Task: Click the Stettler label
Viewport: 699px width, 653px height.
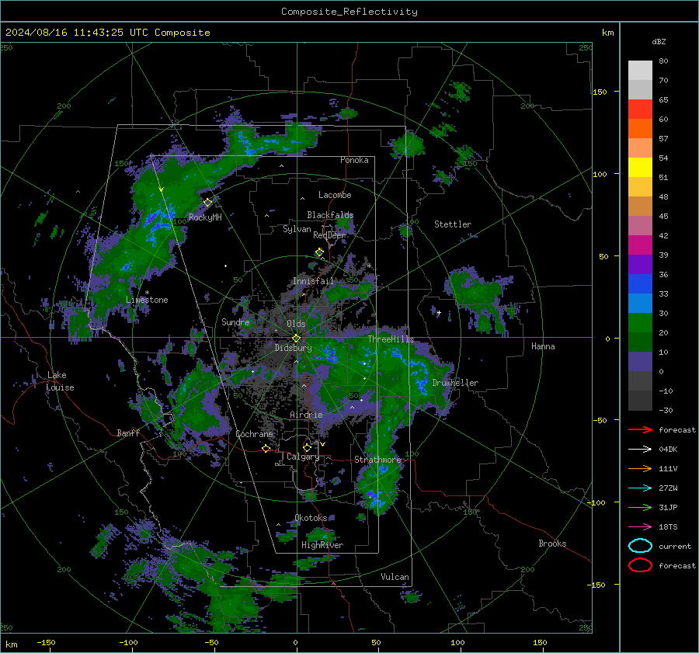Action: pos(453,224)
